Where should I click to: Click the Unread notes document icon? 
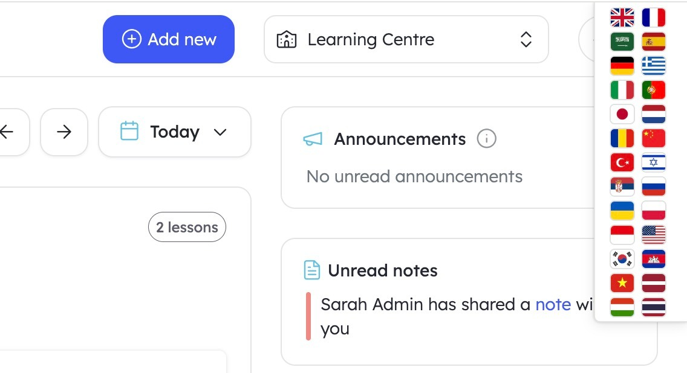click(311, 270)
